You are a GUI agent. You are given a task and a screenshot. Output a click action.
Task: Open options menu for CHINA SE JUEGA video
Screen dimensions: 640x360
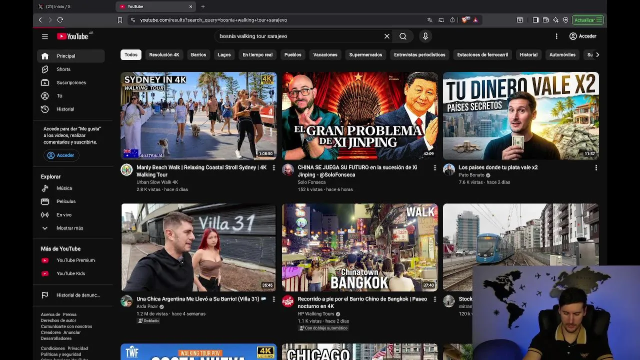coord(434,167)
